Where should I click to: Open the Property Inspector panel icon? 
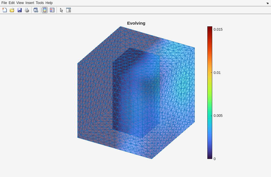click(69, 10)
